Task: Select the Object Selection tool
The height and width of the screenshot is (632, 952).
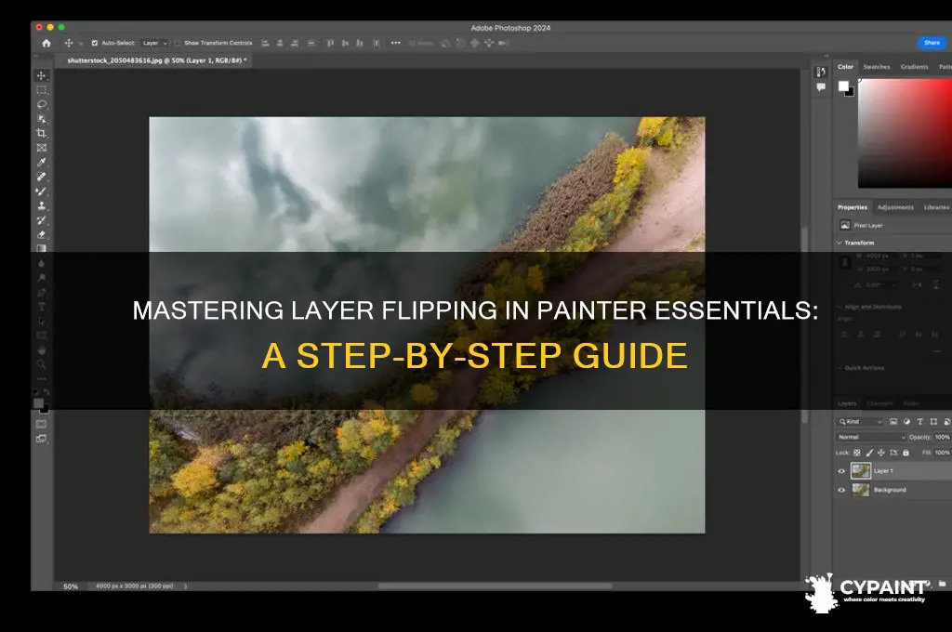Action: 41,119
